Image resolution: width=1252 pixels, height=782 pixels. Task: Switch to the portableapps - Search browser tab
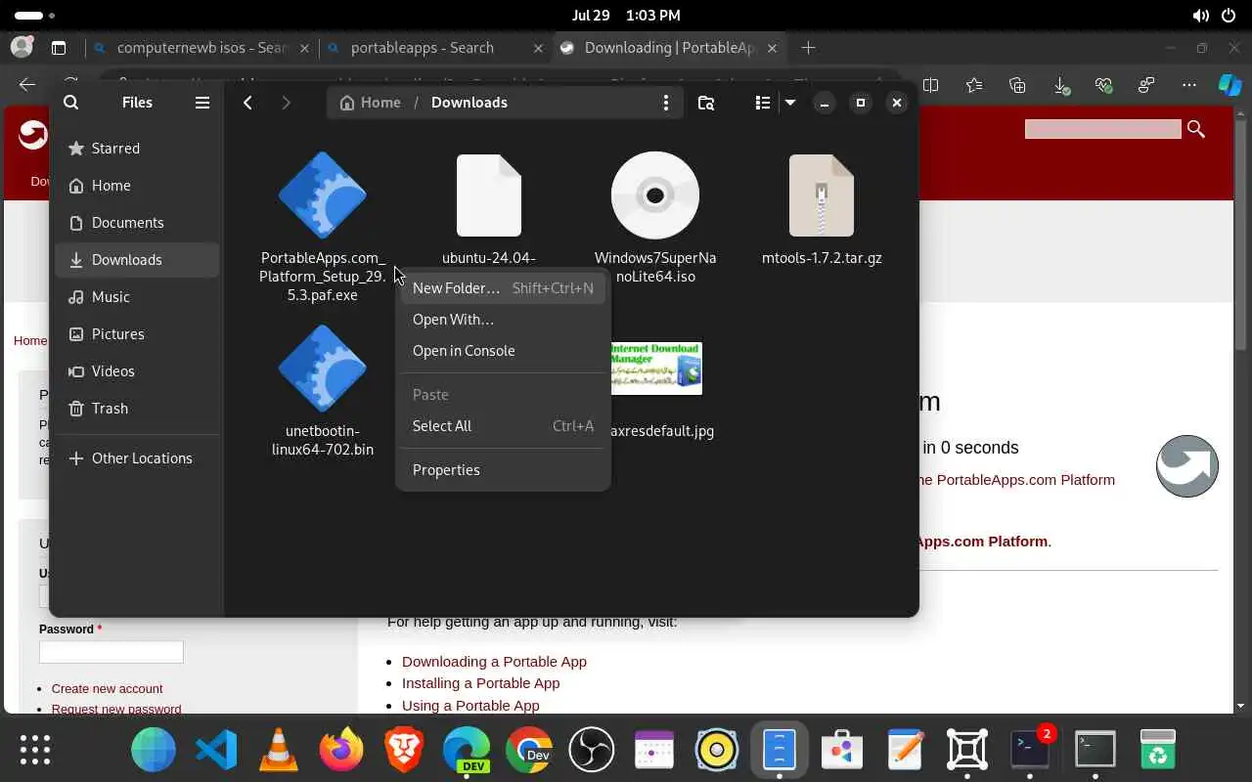click(x=435, y=48)
